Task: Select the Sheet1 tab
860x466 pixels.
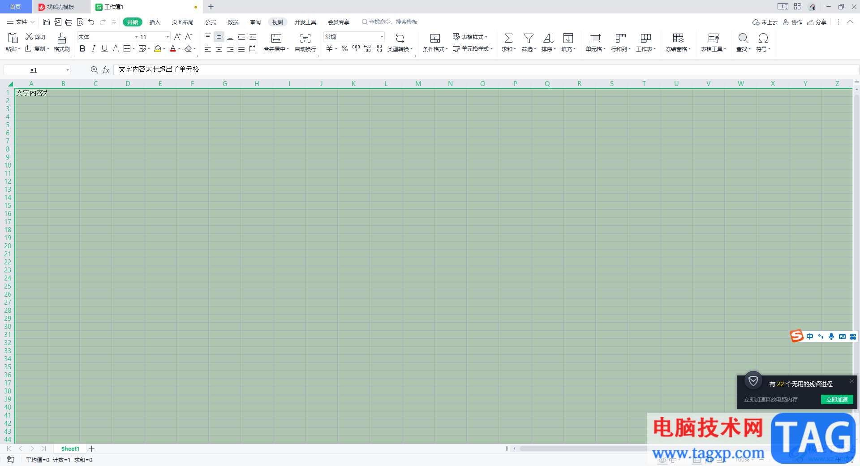Action: coord(70,449)
